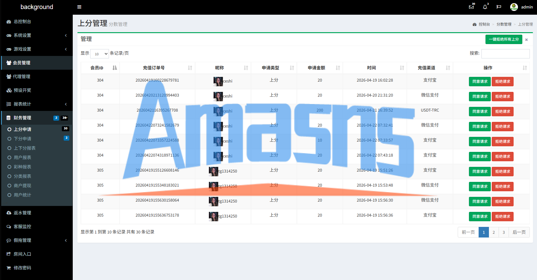
Task: Open the admin username menu
Action: (527, 7)
